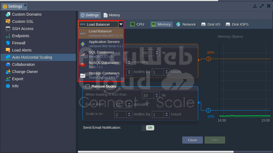The width and height of the screenshot is (273, 153).
Task: Switch to the History tab
Action: [112, 15]
